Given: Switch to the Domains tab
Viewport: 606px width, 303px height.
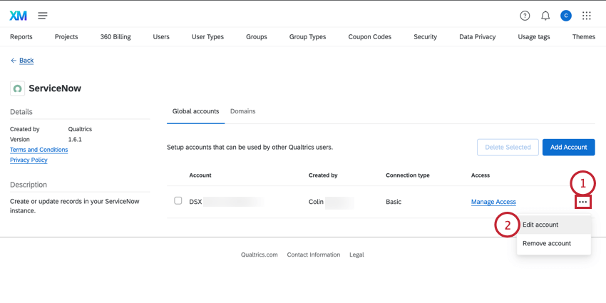Looking at the screenshot, I should tap(242, 111).
